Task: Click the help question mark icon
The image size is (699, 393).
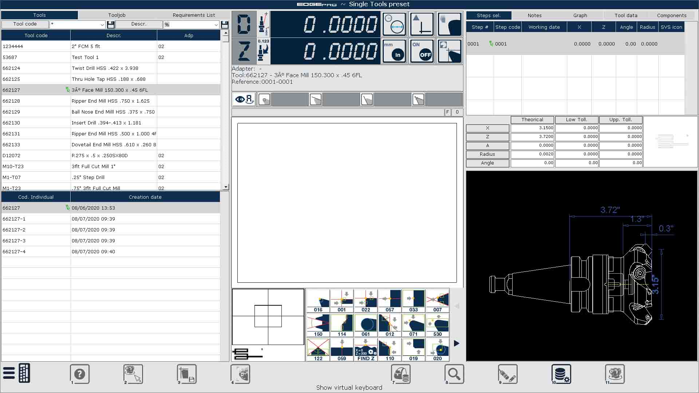Action: coord(79,374)
